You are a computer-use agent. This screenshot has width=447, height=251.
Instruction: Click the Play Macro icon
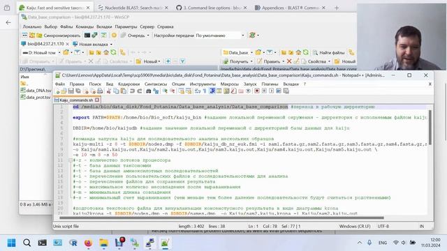[272, 91]
